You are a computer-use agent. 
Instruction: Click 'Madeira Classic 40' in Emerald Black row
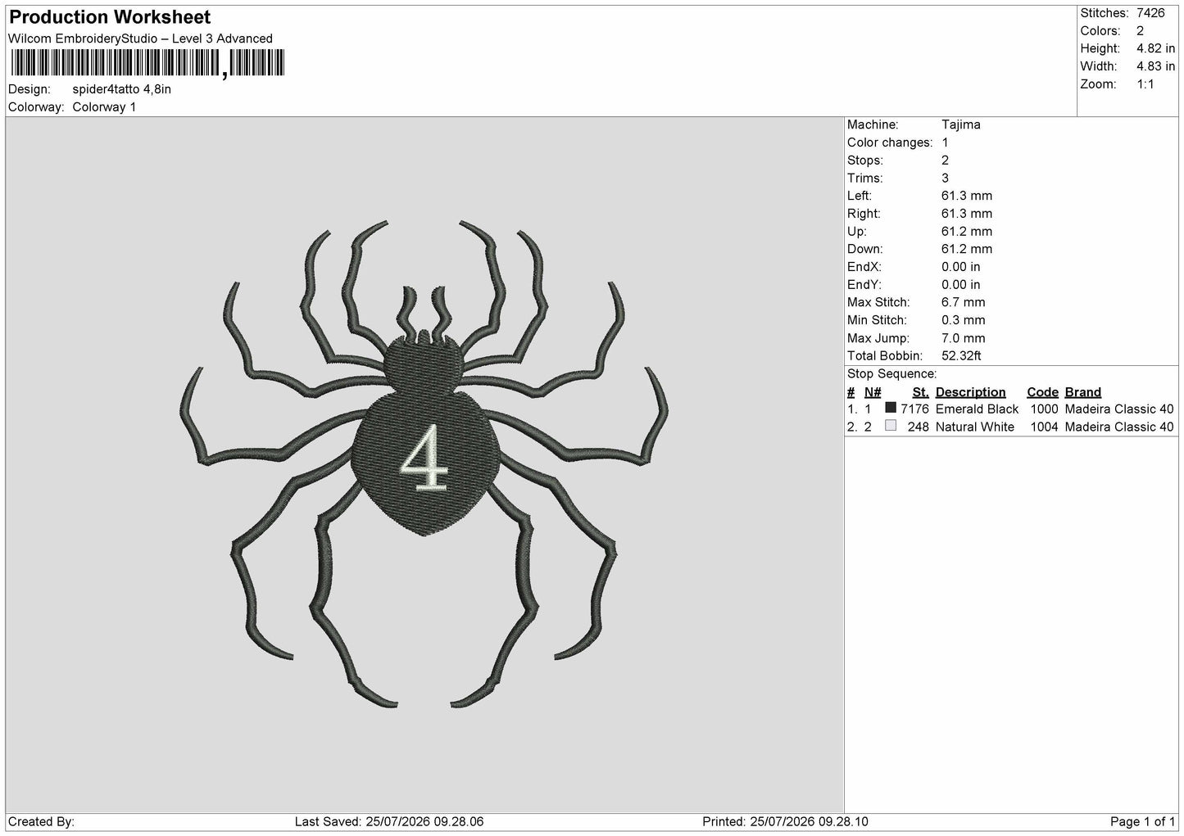pyautogui.click(x=1119, y=409)
